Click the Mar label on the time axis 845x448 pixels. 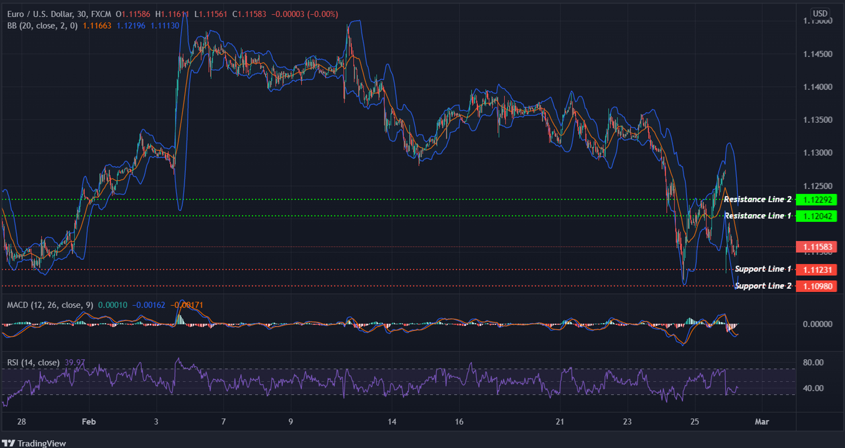click(763, 422)
